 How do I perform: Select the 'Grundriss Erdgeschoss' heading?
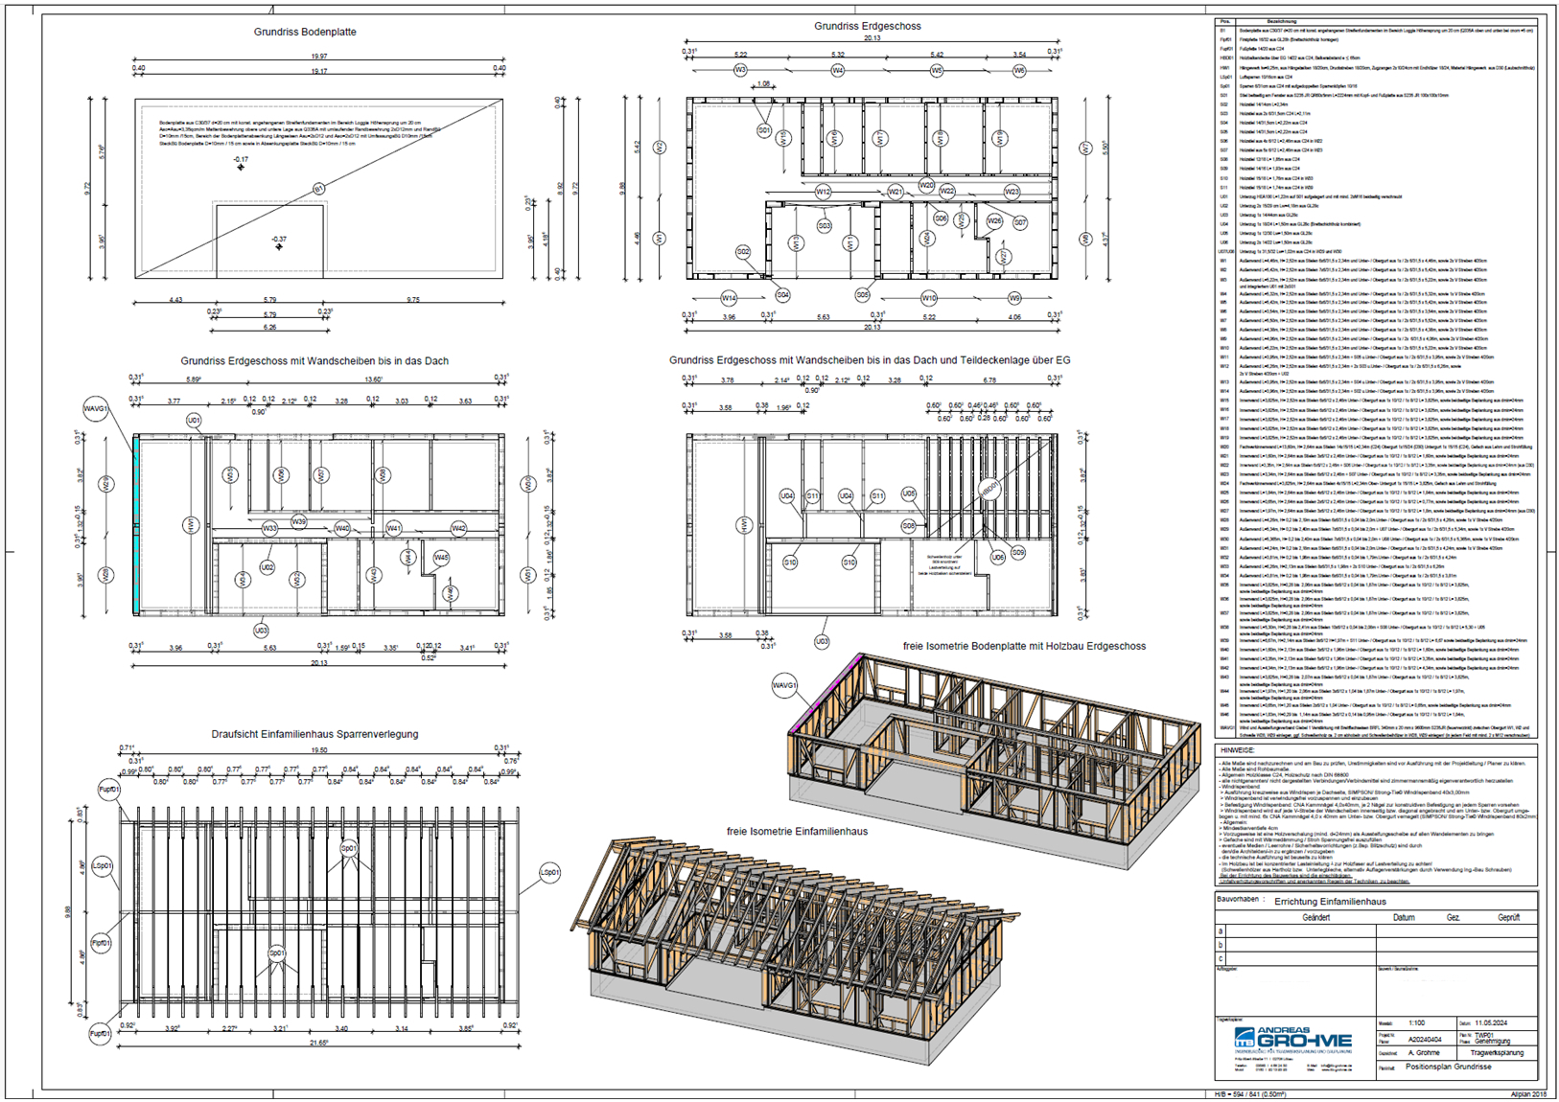click(868, 26)
